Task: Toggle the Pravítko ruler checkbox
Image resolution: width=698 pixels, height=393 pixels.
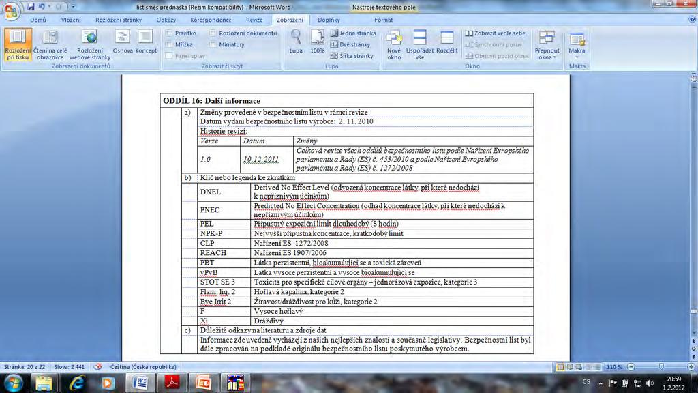Action: coord(169,33)
